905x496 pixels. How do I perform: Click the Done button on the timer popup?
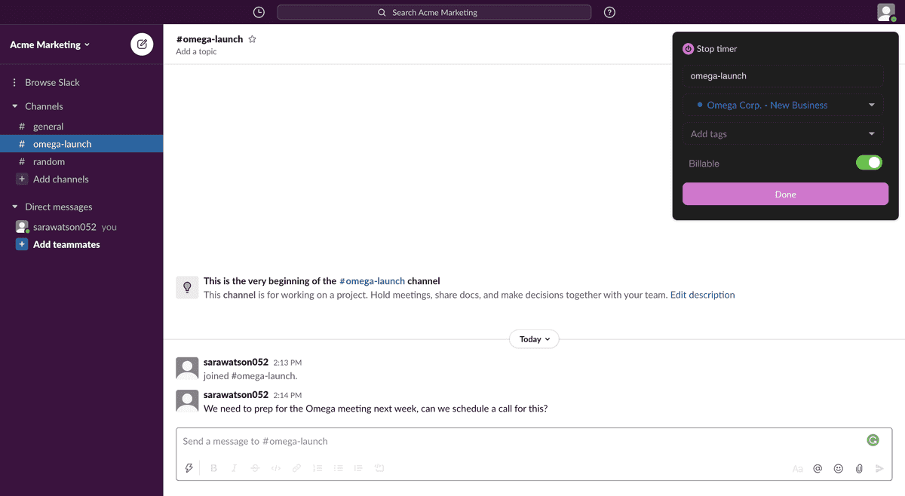click(785, 194)
